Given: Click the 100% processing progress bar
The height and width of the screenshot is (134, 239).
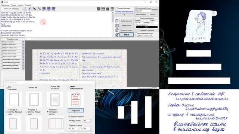Looking at the screenshot, I should coord(147,27).
